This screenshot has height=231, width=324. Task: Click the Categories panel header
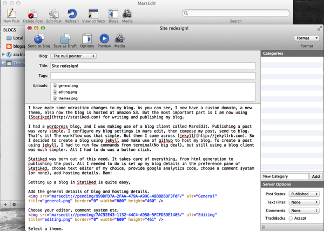(292, 54)
